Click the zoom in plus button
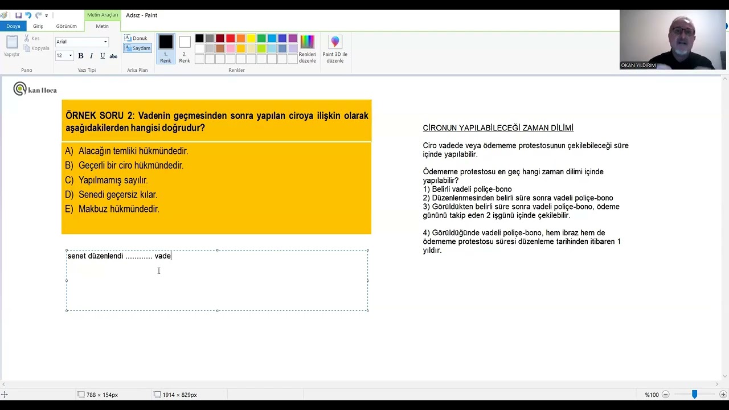Image resolution: width=729 pixels, height=410 pixels. click(x=723, y=395)
